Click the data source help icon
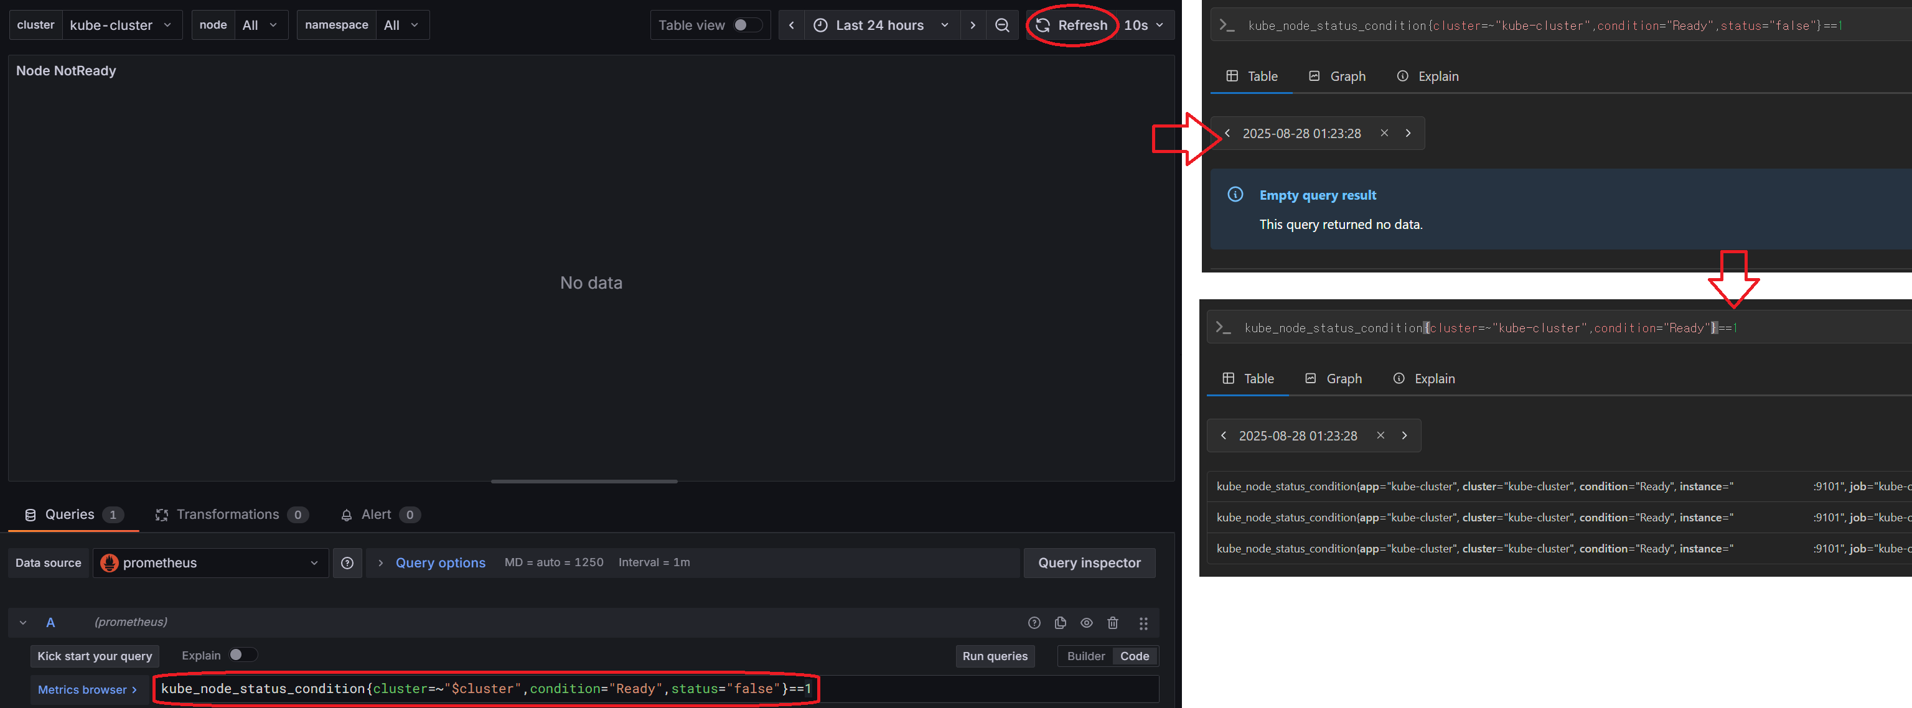 (x=347, y=563)
